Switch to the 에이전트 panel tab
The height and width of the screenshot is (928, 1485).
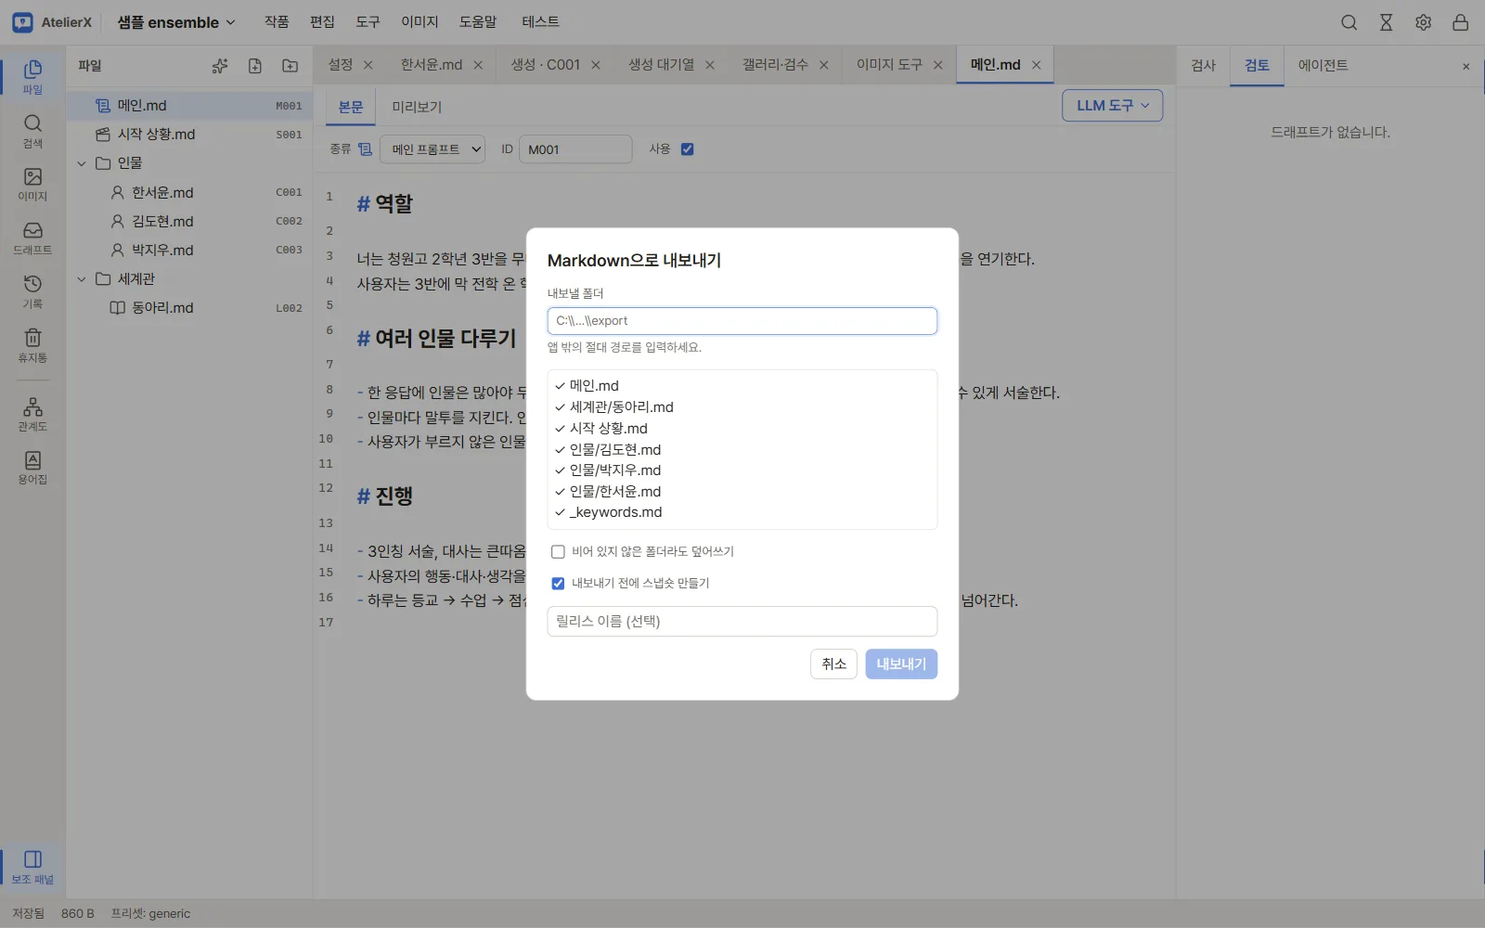click(1323, 65)
